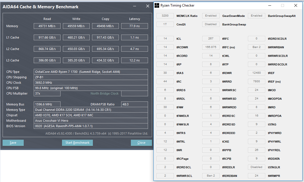Click tREF (ns) value 7800

[x=257, y=81]
